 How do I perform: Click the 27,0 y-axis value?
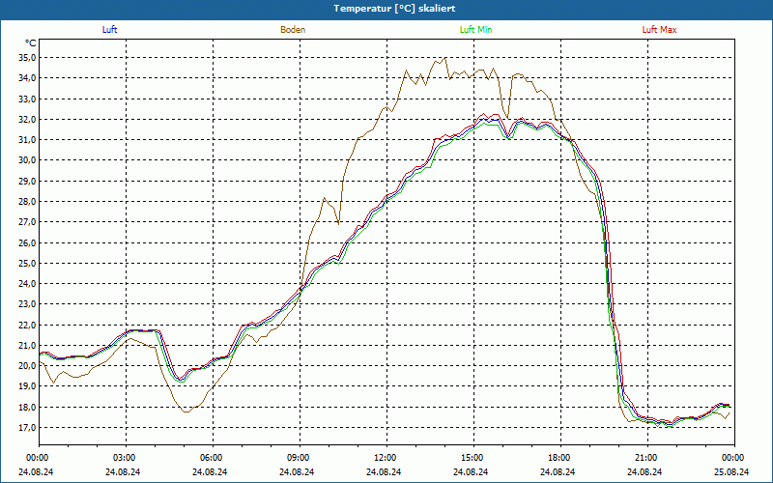coord(28,222)
